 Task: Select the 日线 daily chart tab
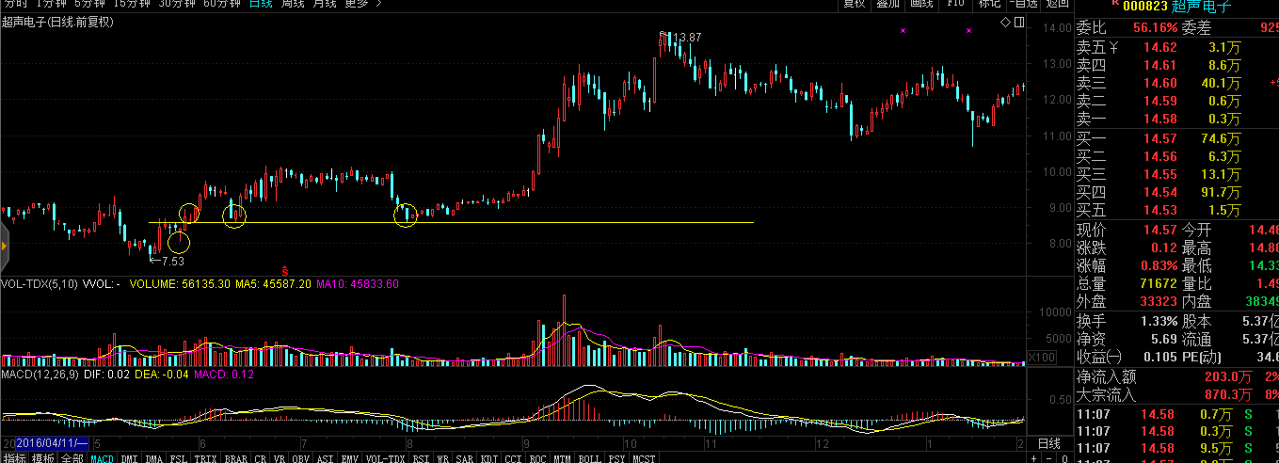pyautogui.click(x=263, y=4)
